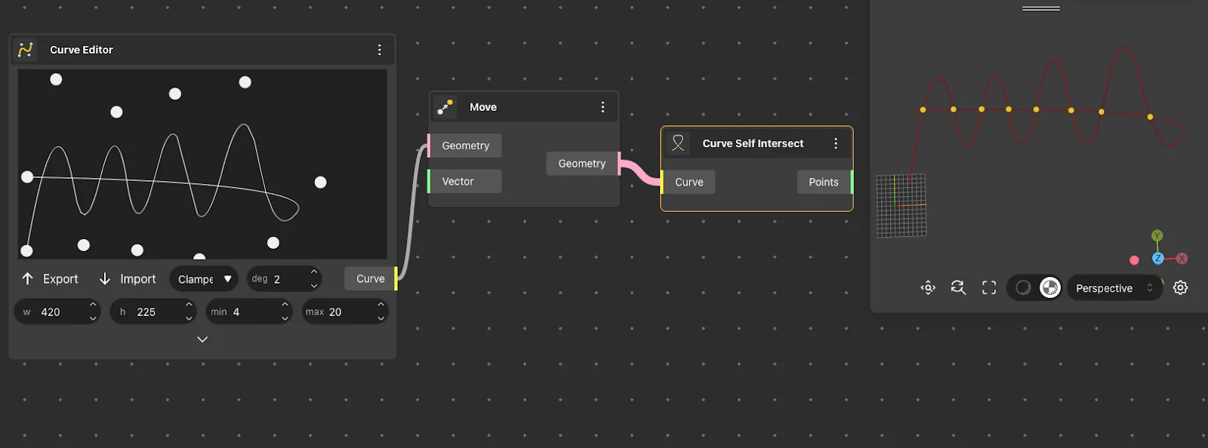
Task: Import a curve into Curve Editor
Action: [127, 279]
